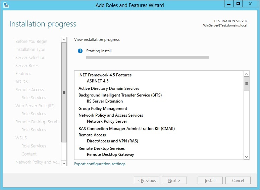This screenshot has height=190, width=260.
Task: Click the features list scrollbar thumb
Action: (246, 83)
